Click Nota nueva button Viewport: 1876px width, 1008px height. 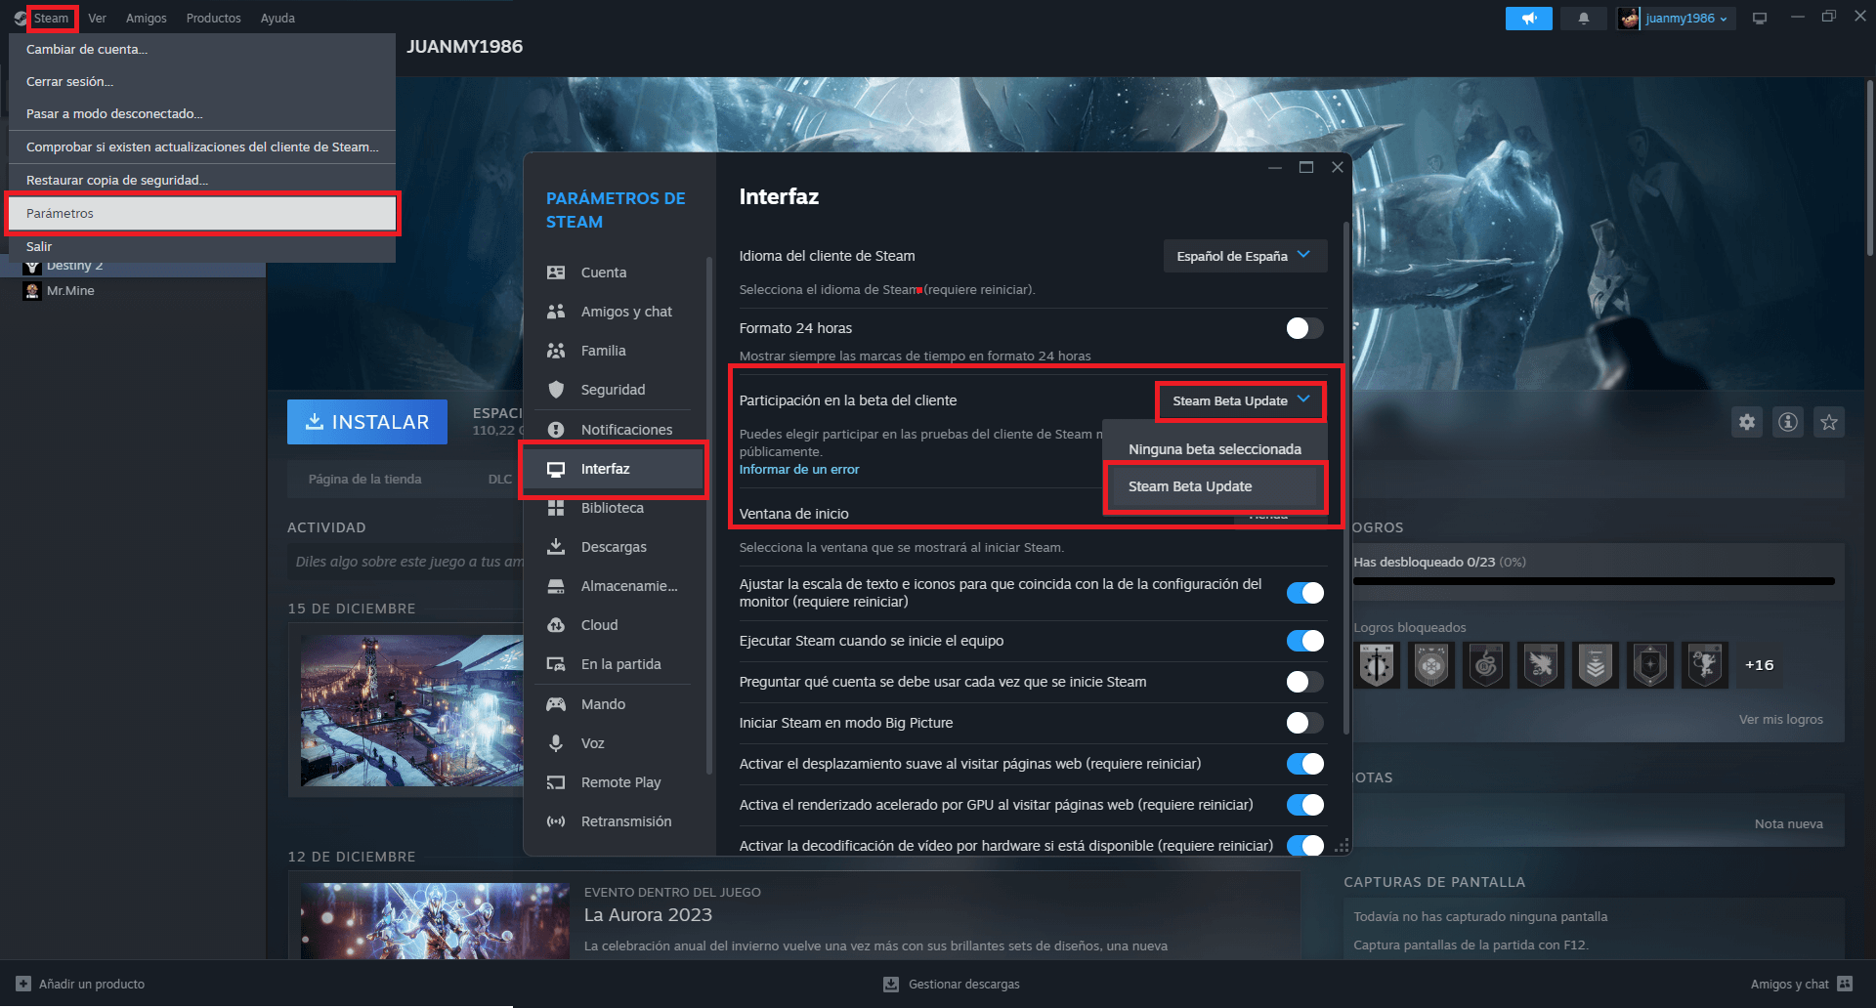click(1788, 823)
